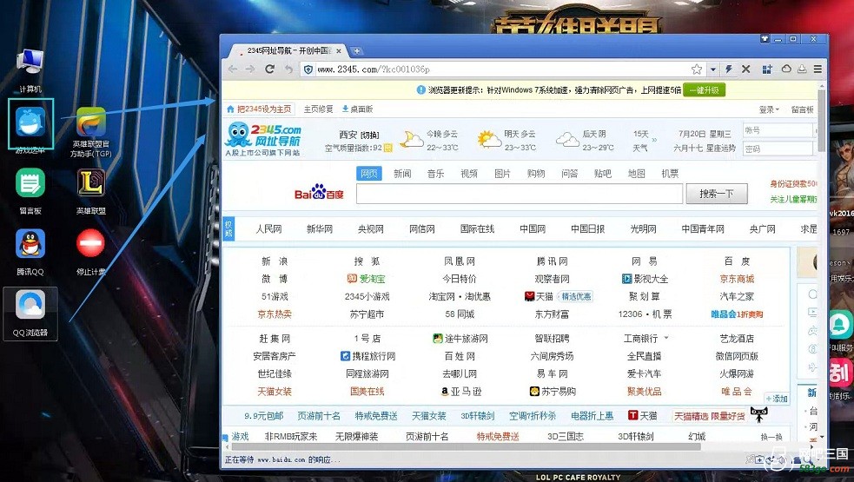Click the 帐号 input field
This screenshot has height=482, width=854.
[778, 131]
